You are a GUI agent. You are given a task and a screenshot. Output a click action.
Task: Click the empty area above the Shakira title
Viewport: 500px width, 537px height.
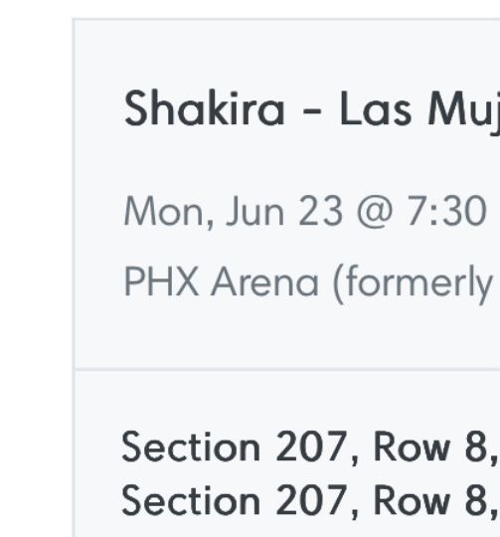pyautogui.click(x=287, y=53)
